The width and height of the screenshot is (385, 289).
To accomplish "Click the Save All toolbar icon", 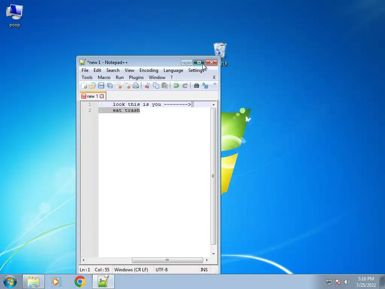I will point(110,85).
